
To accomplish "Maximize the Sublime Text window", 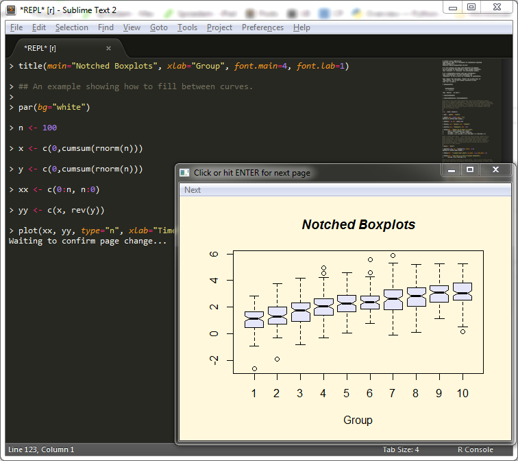I will [471, 7].
